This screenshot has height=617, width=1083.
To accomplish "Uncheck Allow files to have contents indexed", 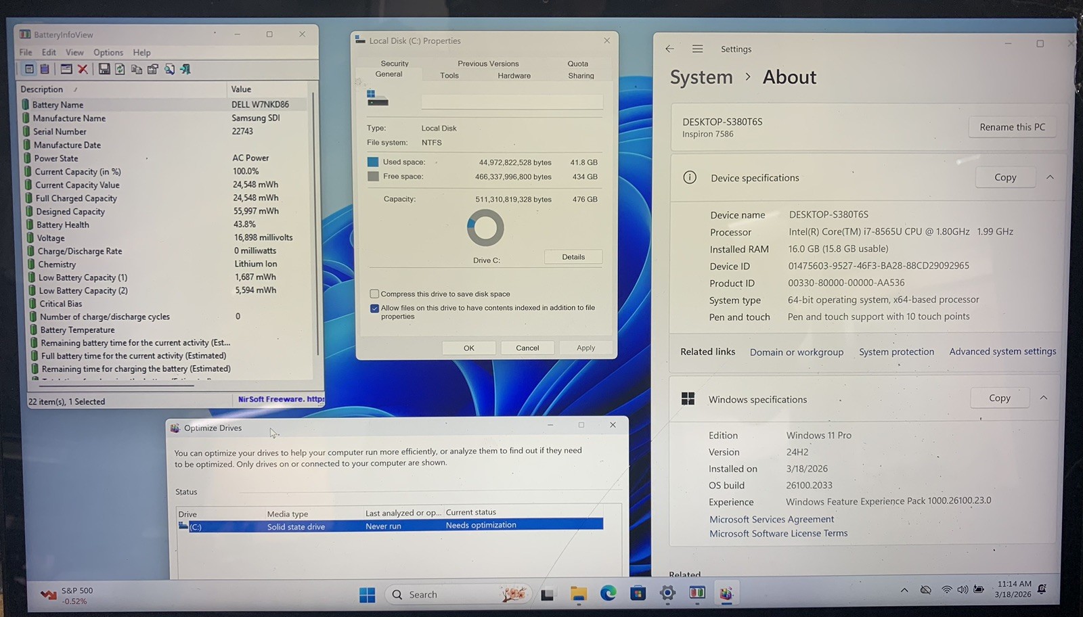I will (374, 308).
